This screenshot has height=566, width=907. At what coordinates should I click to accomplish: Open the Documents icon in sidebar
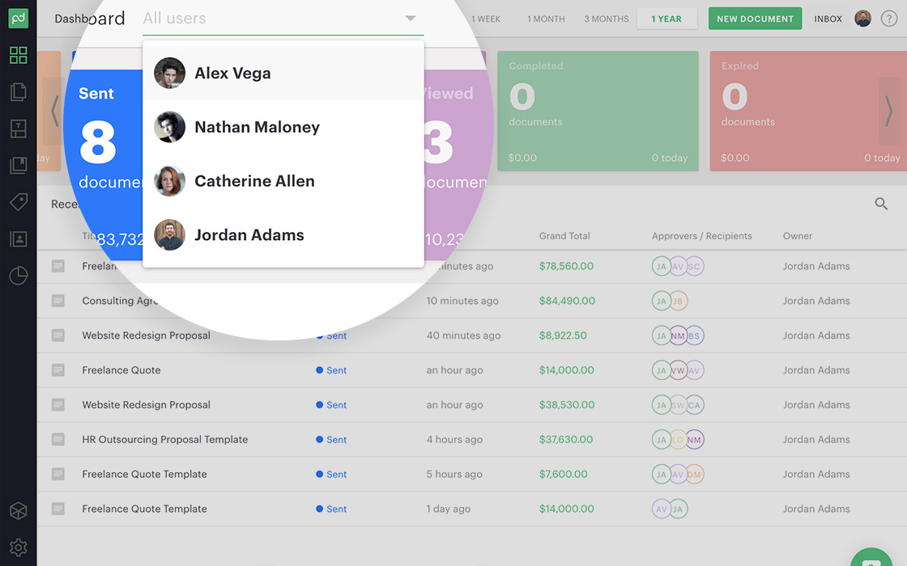[19, 92]
